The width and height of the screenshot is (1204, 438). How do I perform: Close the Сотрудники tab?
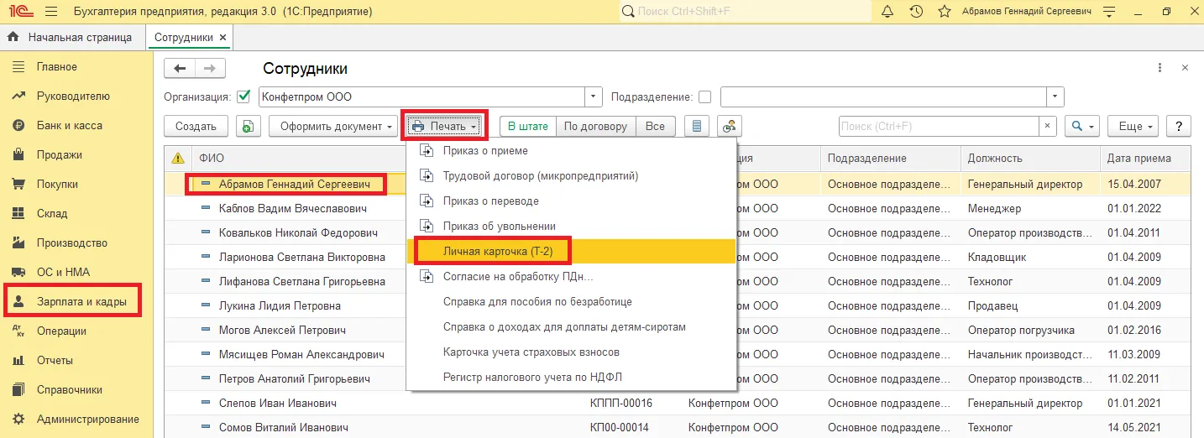[x=222, y=38]
